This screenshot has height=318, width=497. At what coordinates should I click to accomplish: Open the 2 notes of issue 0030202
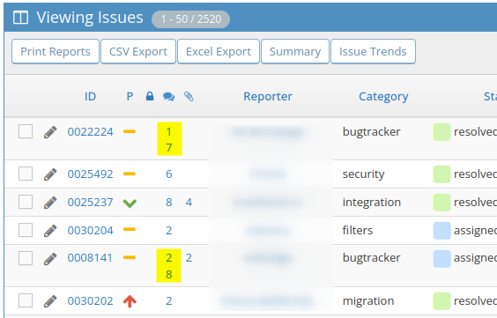tap(169, 300)
